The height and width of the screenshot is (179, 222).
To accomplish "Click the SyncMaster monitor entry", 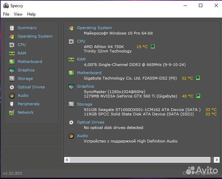I will coord(114,92).
